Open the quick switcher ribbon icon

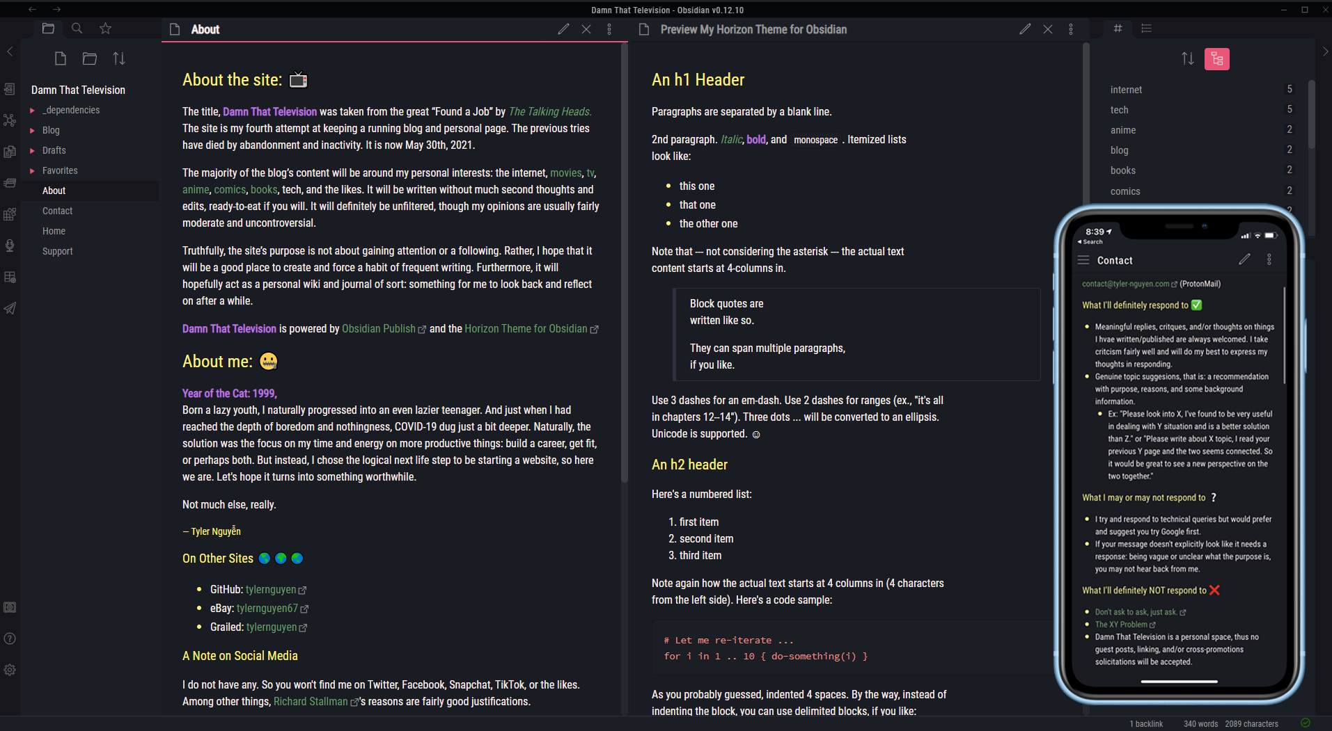coord(10,89)
